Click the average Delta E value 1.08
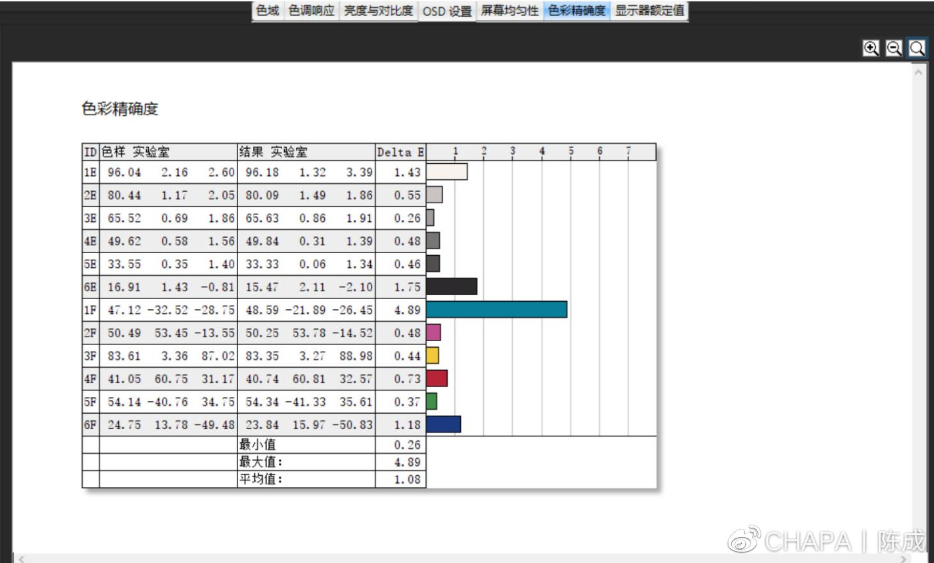The image size is (934, 563). 408,479
